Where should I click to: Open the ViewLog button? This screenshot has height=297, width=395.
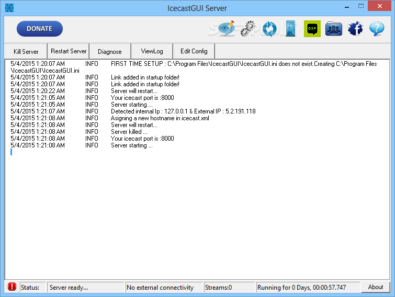point(152,51)
